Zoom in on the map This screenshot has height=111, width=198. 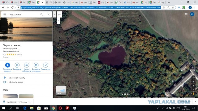point(193,86)
